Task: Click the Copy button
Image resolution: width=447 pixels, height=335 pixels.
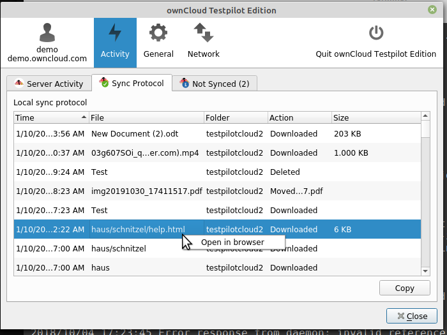Action: [404, 288]
